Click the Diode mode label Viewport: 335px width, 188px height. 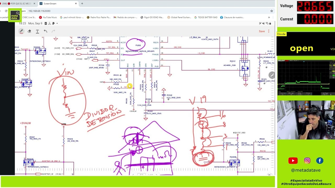[281, 34]
